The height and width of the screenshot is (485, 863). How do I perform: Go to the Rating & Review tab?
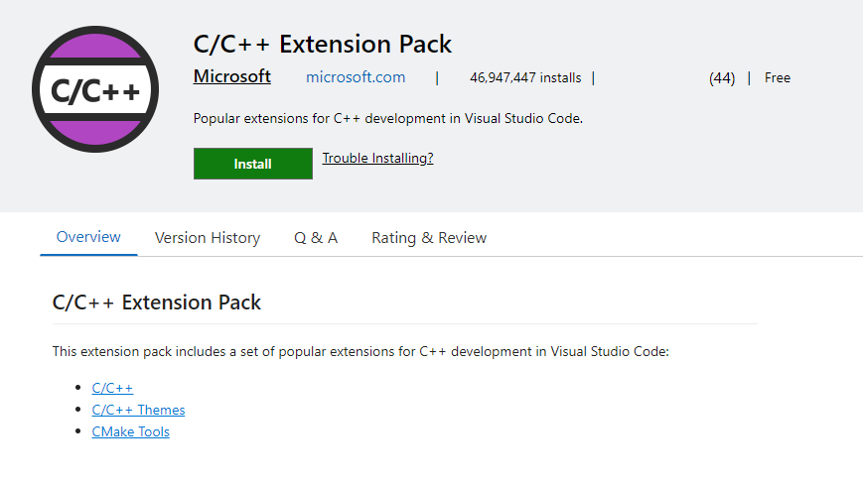[x=429, y=238]
